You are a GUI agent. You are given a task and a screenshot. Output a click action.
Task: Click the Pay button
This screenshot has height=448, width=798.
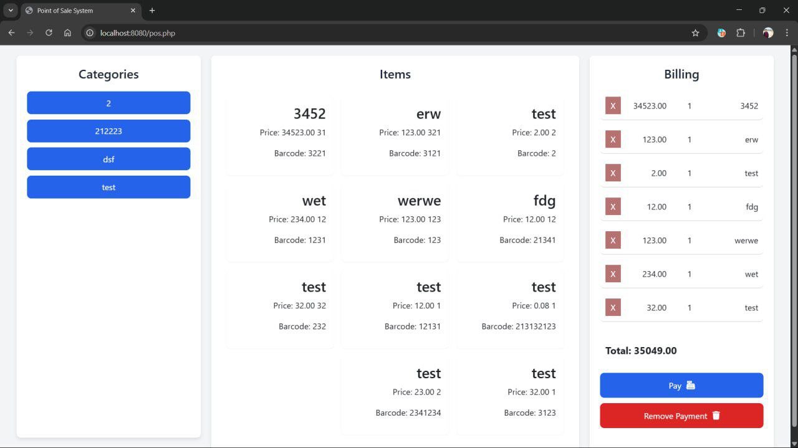click(x=681, y=386)
